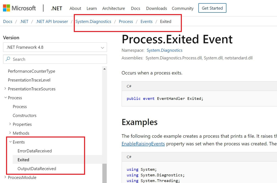Select Constructors in the tree
This screenshot has height=183, width=277.
coord(24,115)
